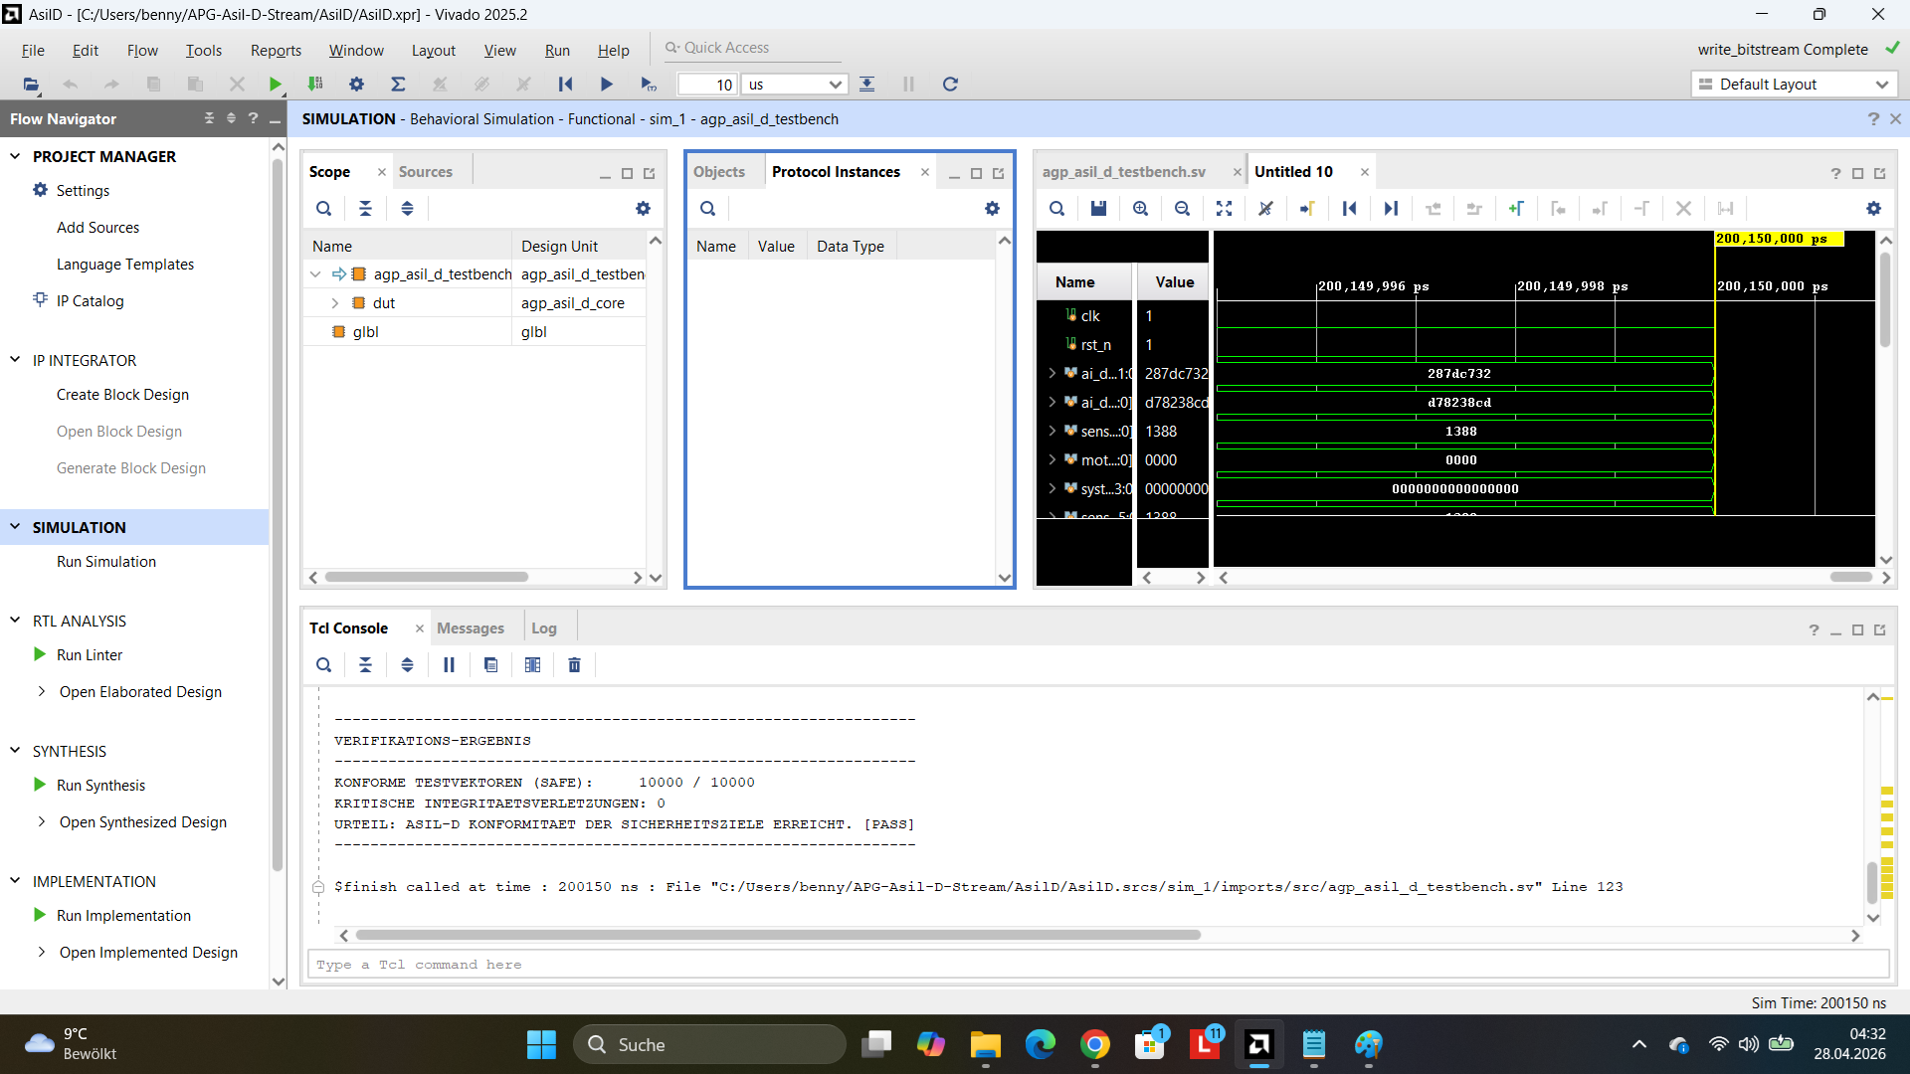Clear the Tcl Console with trash icon
This screenshot has height=1074, width=1910.
coord(574,665)
